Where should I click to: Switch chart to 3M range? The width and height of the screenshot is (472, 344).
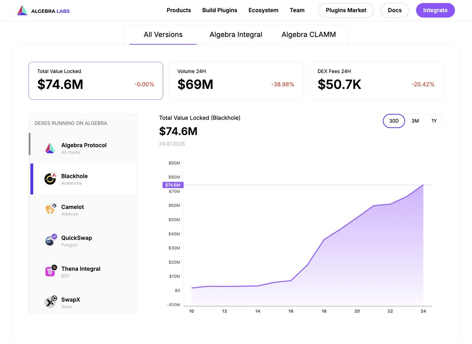pyautogui.click(x=415, y=121)
